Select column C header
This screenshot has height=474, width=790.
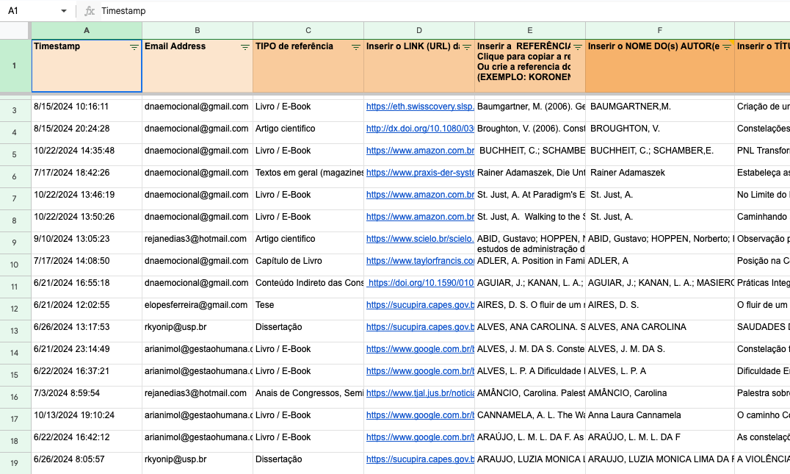click(308, 30)
